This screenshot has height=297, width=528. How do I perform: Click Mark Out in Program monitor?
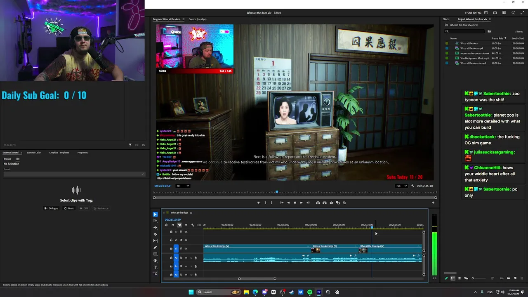pyautogui.click(x=271, y=203)
